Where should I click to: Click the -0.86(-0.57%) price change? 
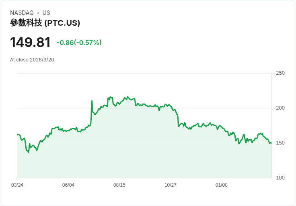tap(79, 43)
